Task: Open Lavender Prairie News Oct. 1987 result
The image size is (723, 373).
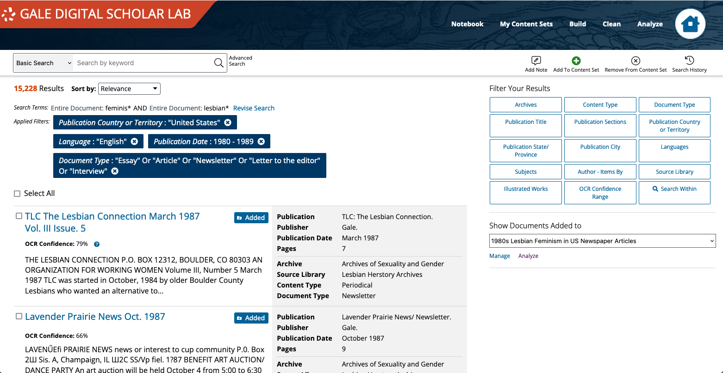Action: 95,317
